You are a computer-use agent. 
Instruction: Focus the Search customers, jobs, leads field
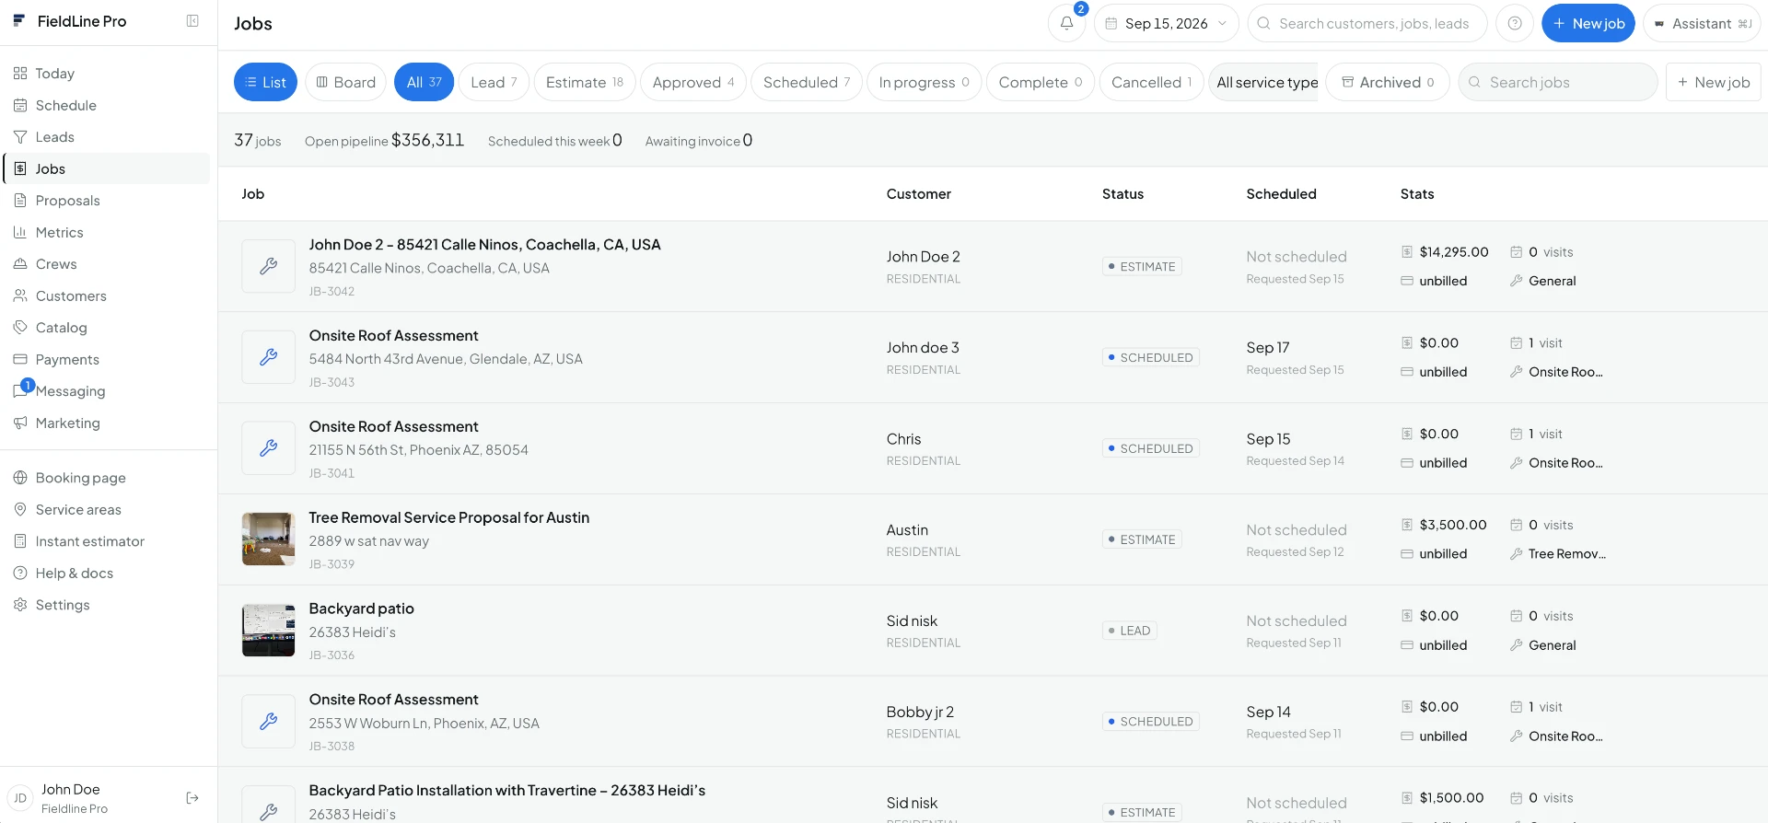(1367, 24)
